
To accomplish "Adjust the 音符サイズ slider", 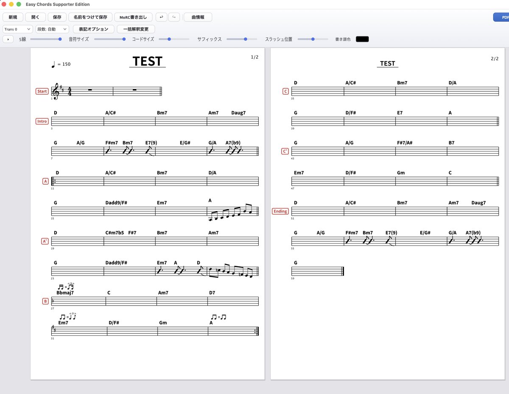I will [110, 39].
